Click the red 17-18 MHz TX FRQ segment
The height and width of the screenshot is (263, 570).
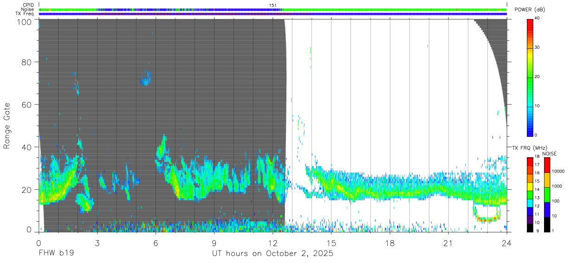[530, 161]
